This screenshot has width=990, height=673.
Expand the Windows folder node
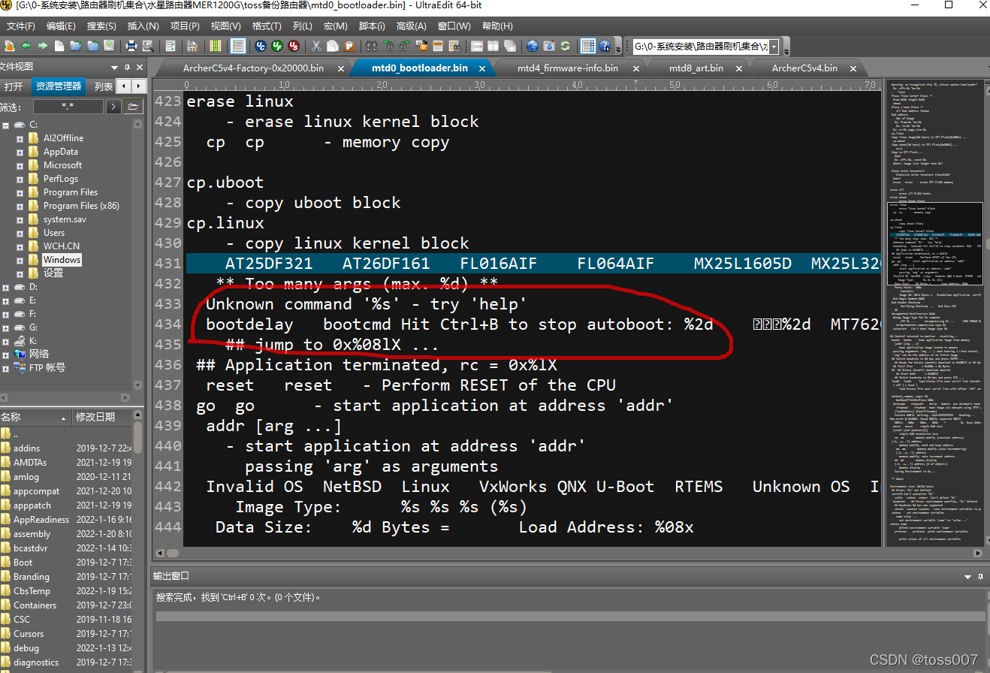(x=20, y=260)
